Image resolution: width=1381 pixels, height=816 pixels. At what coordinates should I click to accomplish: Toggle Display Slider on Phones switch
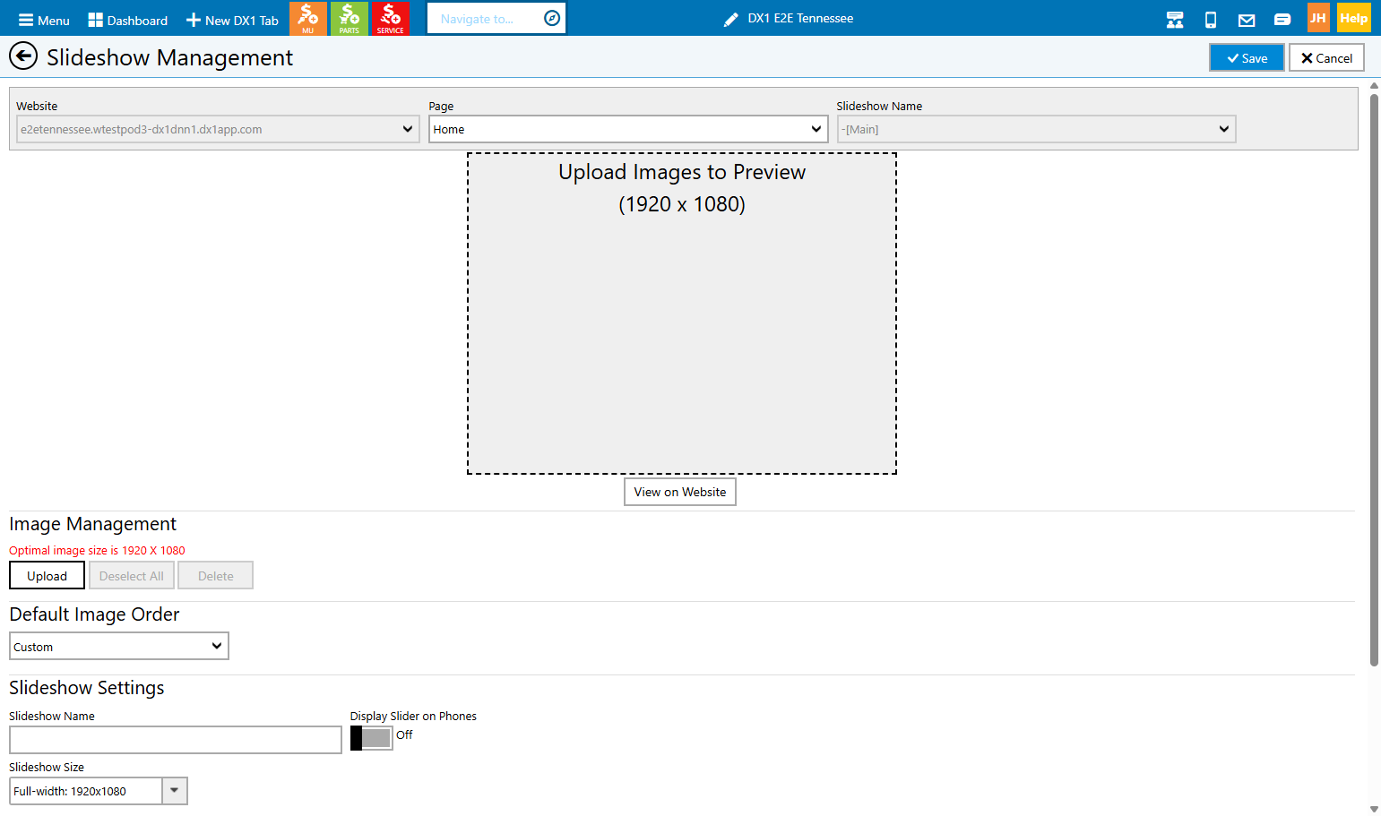[x=371, y=737]
